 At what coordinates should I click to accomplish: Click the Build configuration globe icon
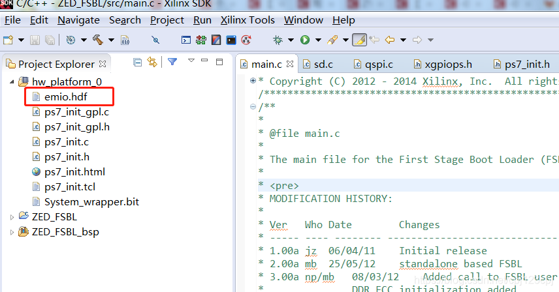point(71,40)
